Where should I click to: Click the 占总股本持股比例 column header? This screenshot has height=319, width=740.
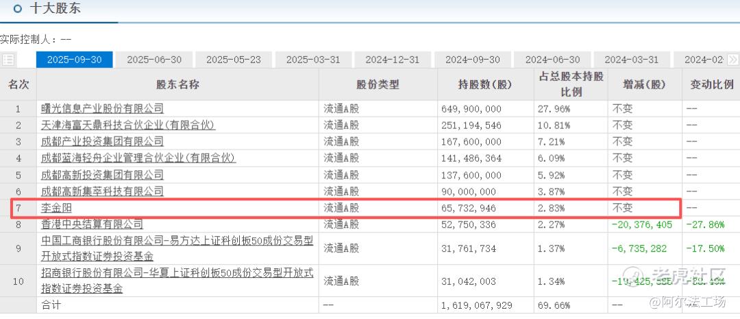point(571,84)
